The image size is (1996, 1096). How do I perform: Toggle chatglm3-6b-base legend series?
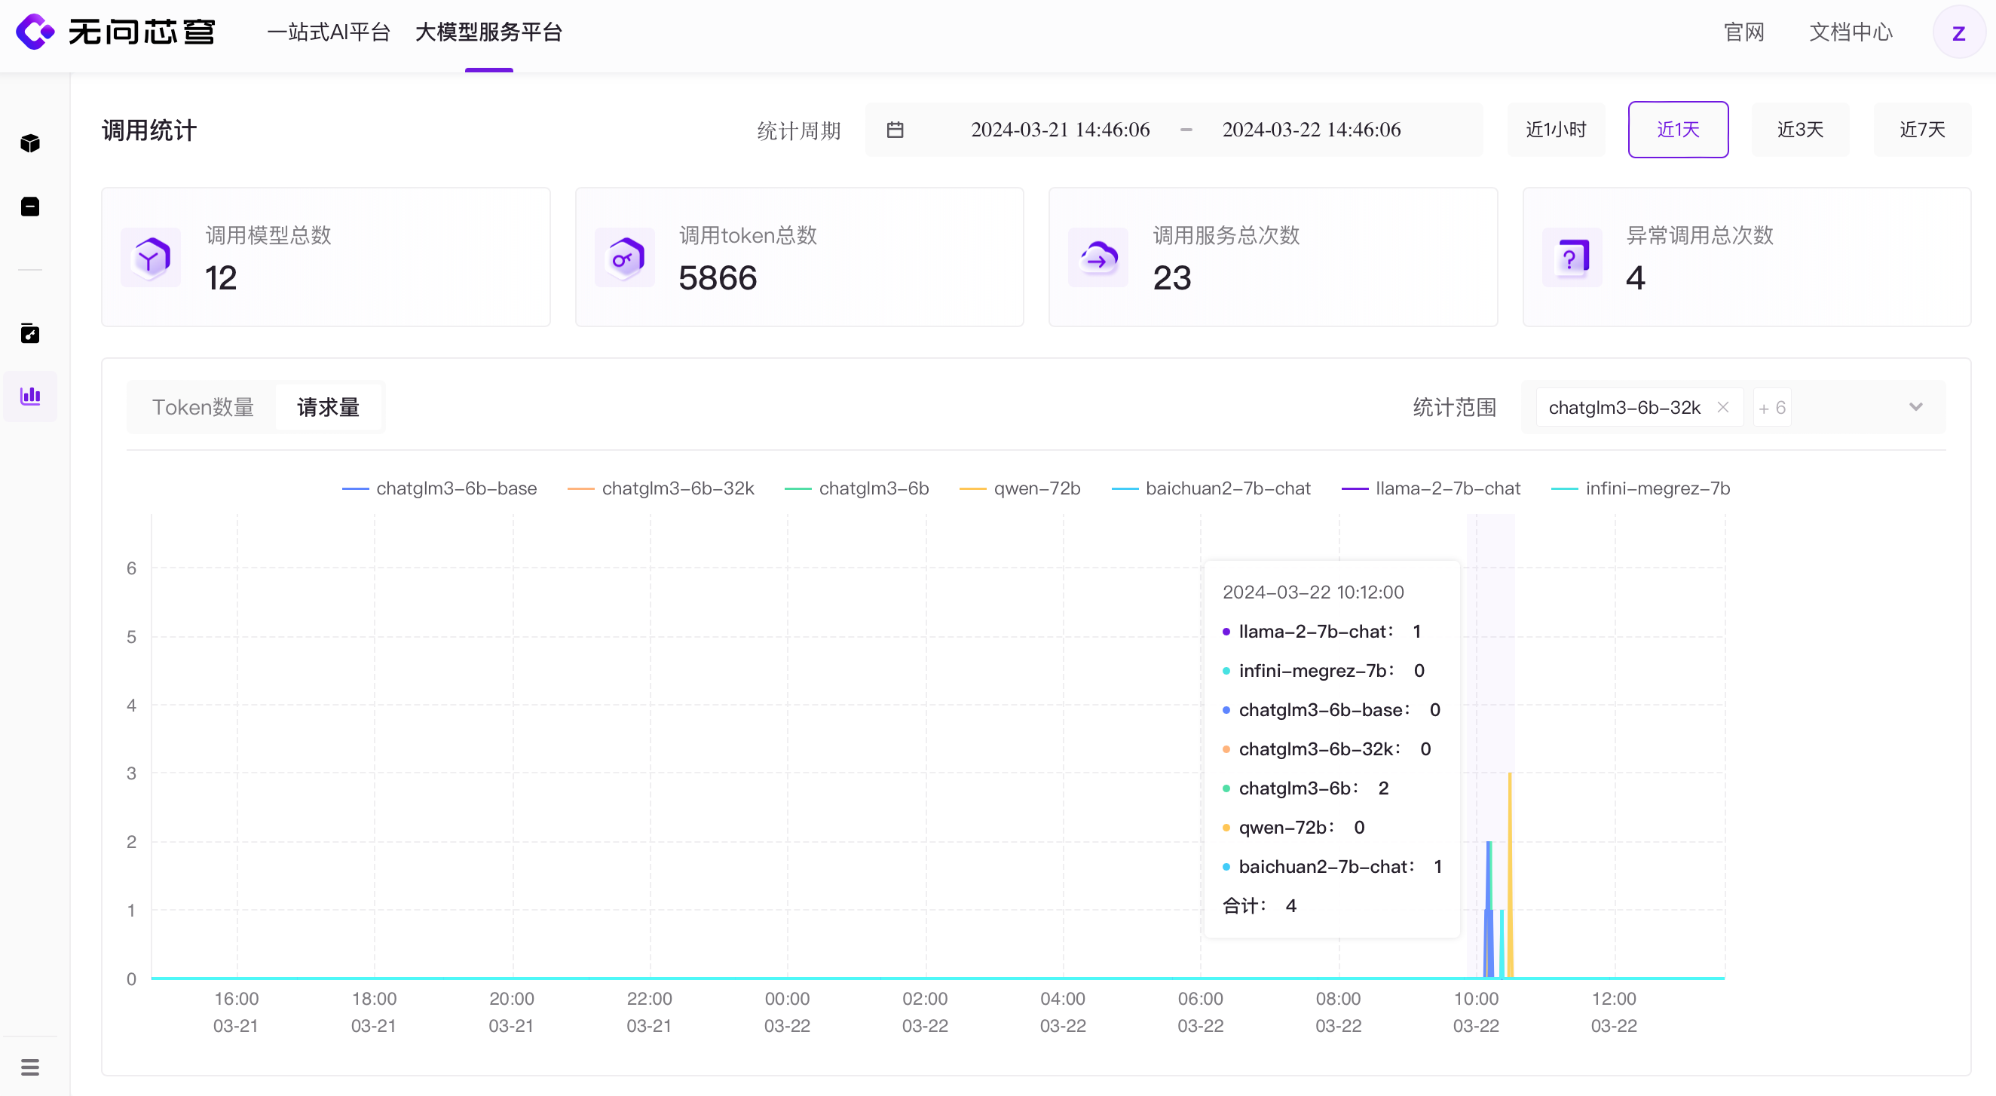439,488
